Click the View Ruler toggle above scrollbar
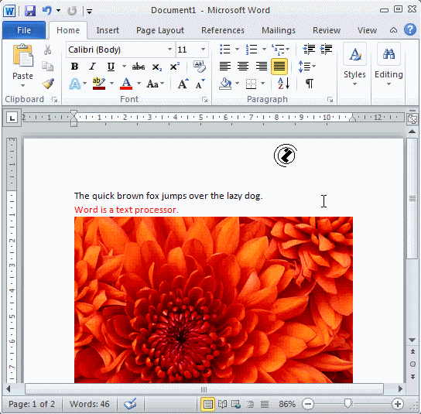This screenshot has width=421, height=414. 412,118
